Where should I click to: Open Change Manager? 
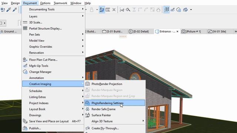pos(53,72)
